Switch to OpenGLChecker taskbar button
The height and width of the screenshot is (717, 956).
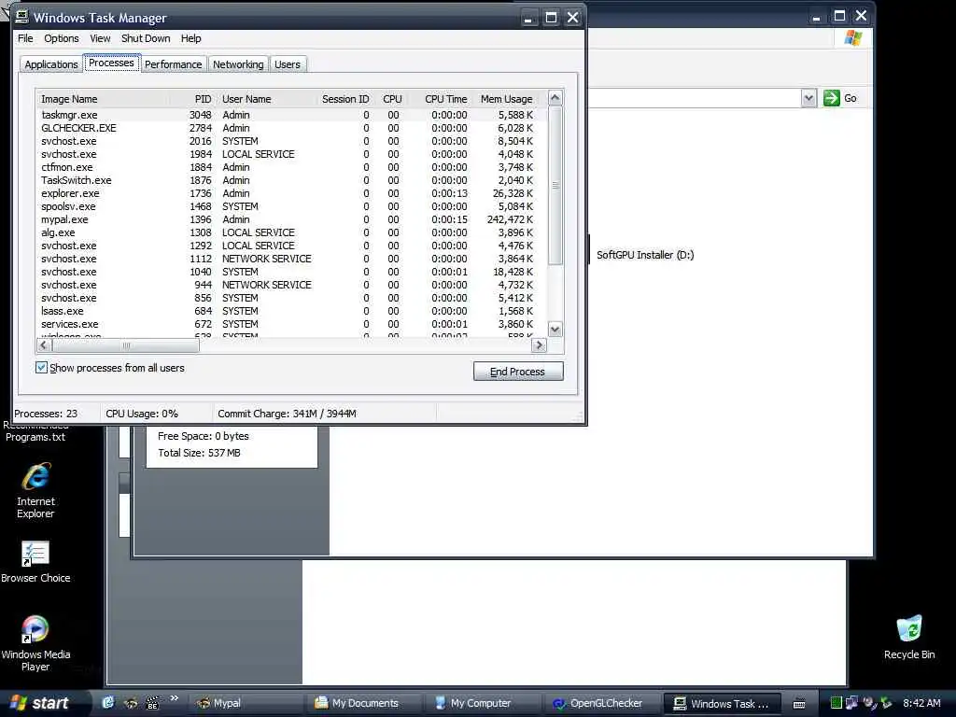601,703
